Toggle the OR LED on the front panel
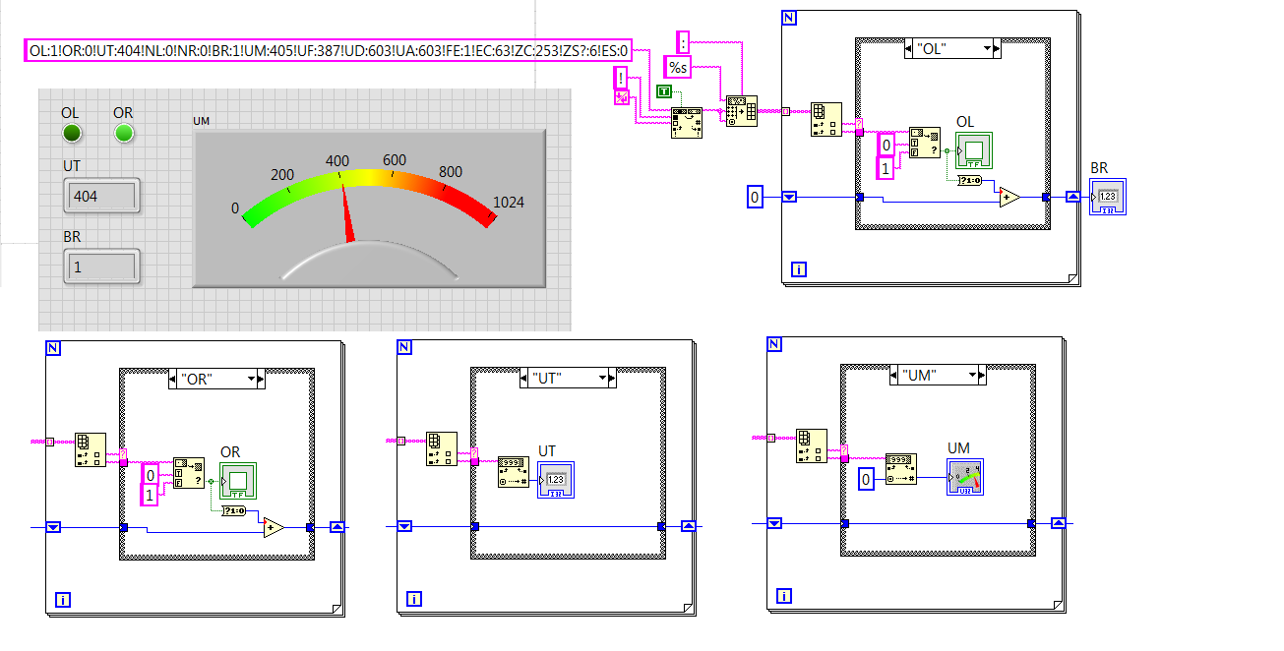 [123, 134]
